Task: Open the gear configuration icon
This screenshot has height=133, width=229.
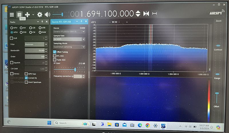Action: (40, 14)
